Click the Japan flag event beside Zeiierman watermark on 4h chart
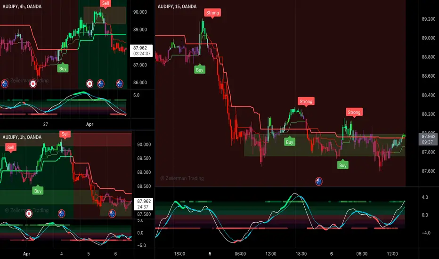The height and width of the screenshot is (259, 439). 33,83
